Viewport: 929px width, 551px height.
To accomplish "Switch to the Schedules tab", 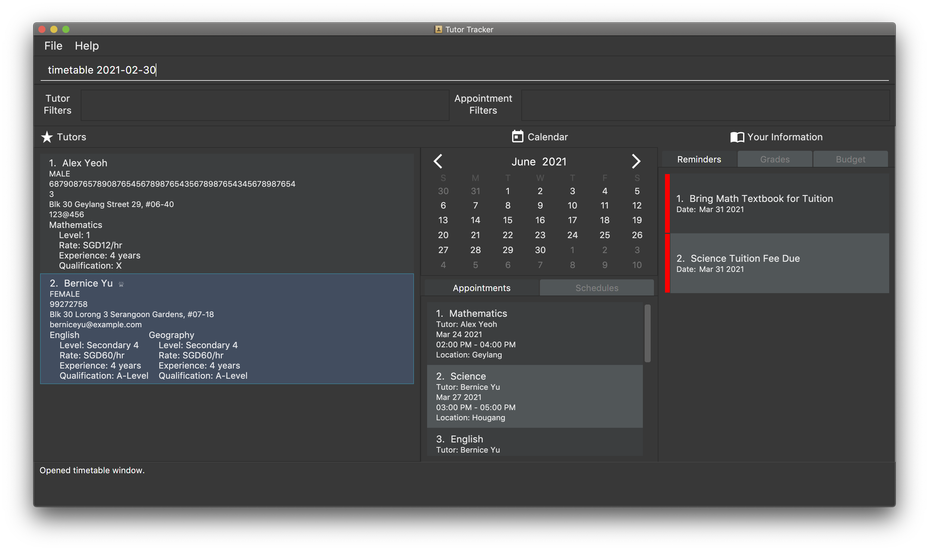I will point(596,288).
